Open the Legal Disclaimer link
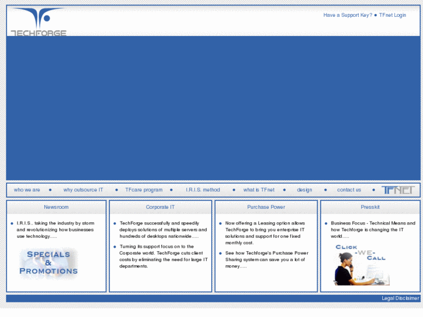The height and width of the screenshot is (317, 423). (400, 298)
